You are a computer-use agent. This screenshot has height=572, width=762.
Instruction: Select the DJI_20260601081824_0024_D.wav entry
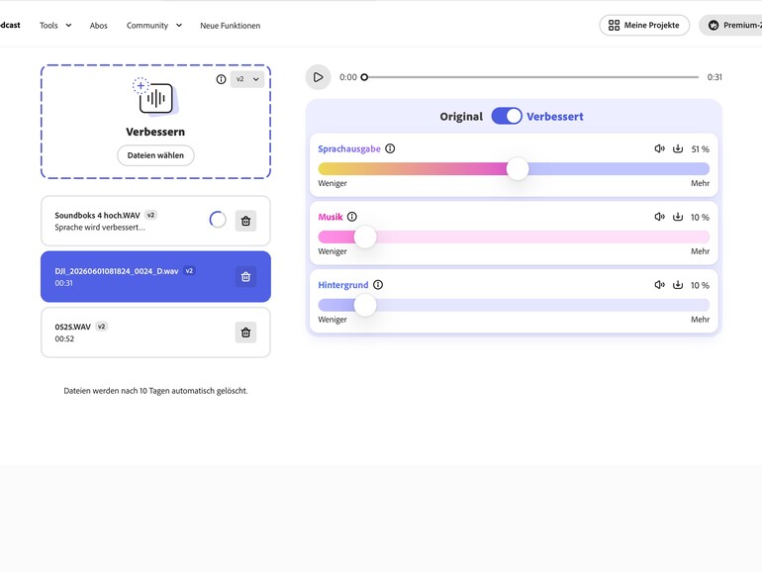tap(155, 276)
